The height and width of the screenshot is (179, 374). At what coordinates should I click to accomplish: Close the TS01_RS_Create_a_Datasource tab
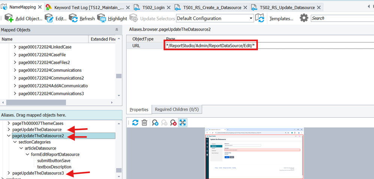click(246, 7)
